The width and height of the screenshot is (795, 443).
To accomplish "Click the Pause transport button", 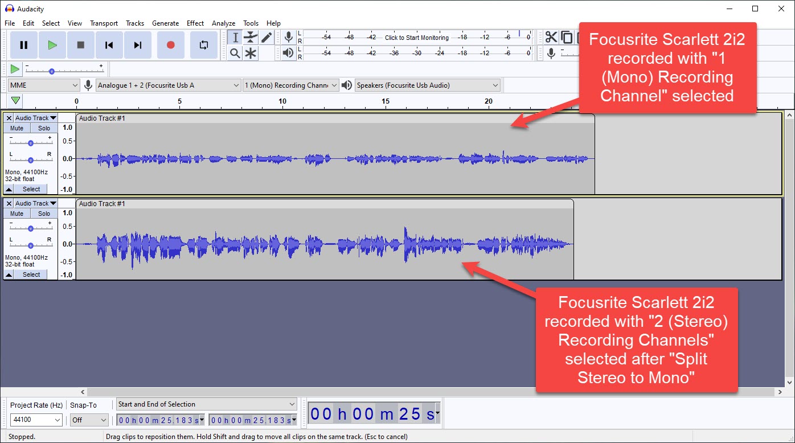I will coord(24,45).
